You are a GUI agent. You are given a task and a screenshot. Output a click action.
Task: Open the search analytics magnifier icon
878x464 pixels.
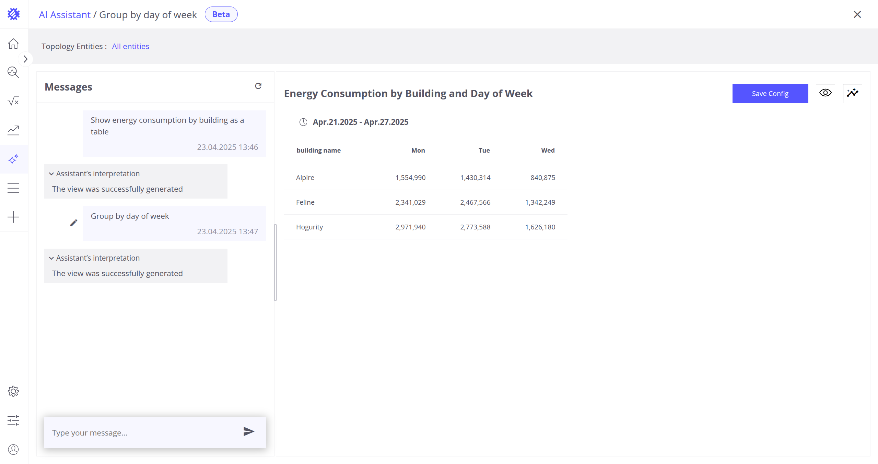click(x=13, y=72)
